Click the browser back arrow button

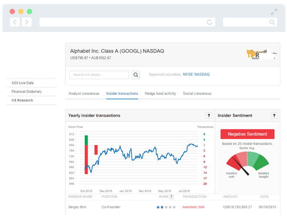coord(15,22)
